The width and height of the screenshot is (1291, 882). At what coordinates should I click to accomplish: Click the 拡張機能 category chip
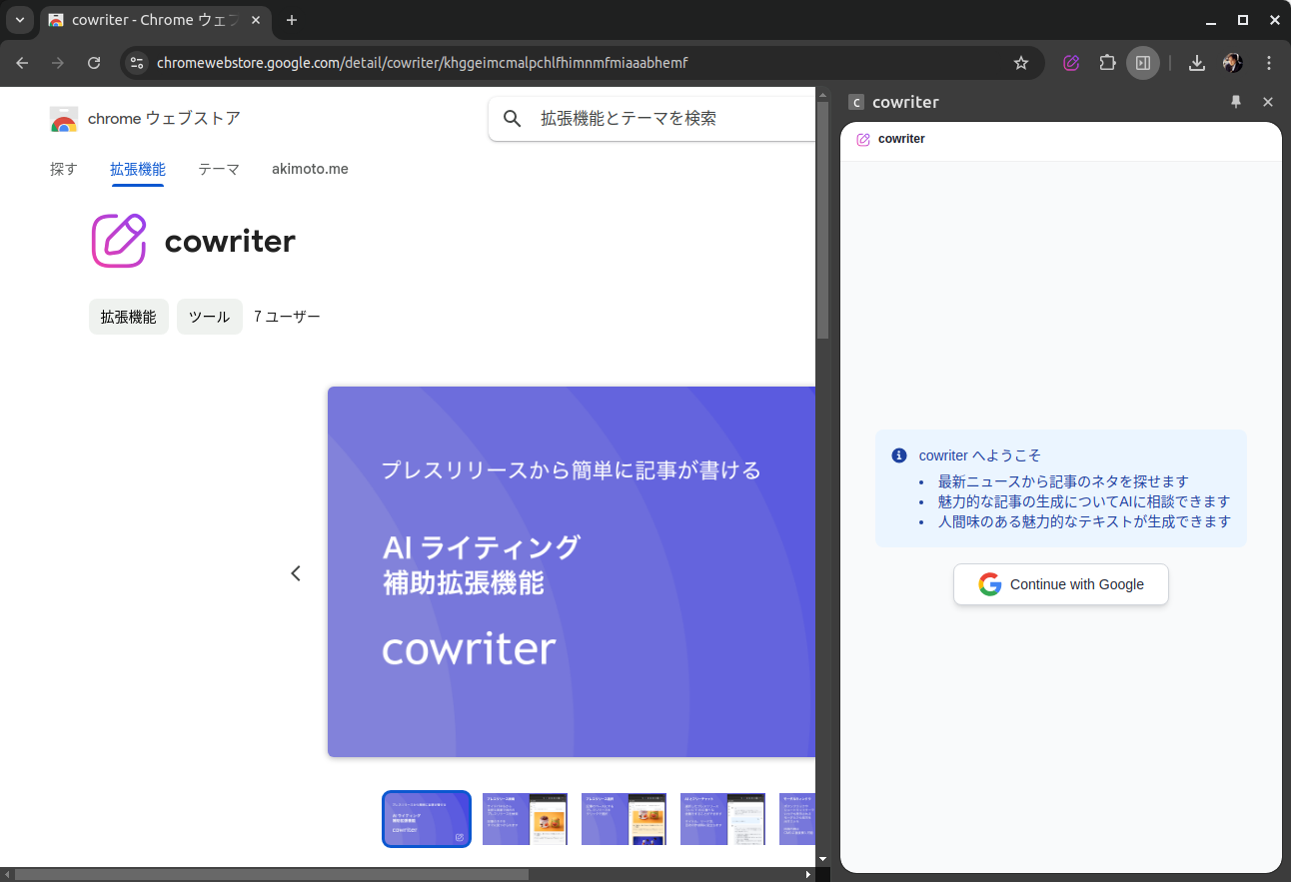(x=129, y=317)
